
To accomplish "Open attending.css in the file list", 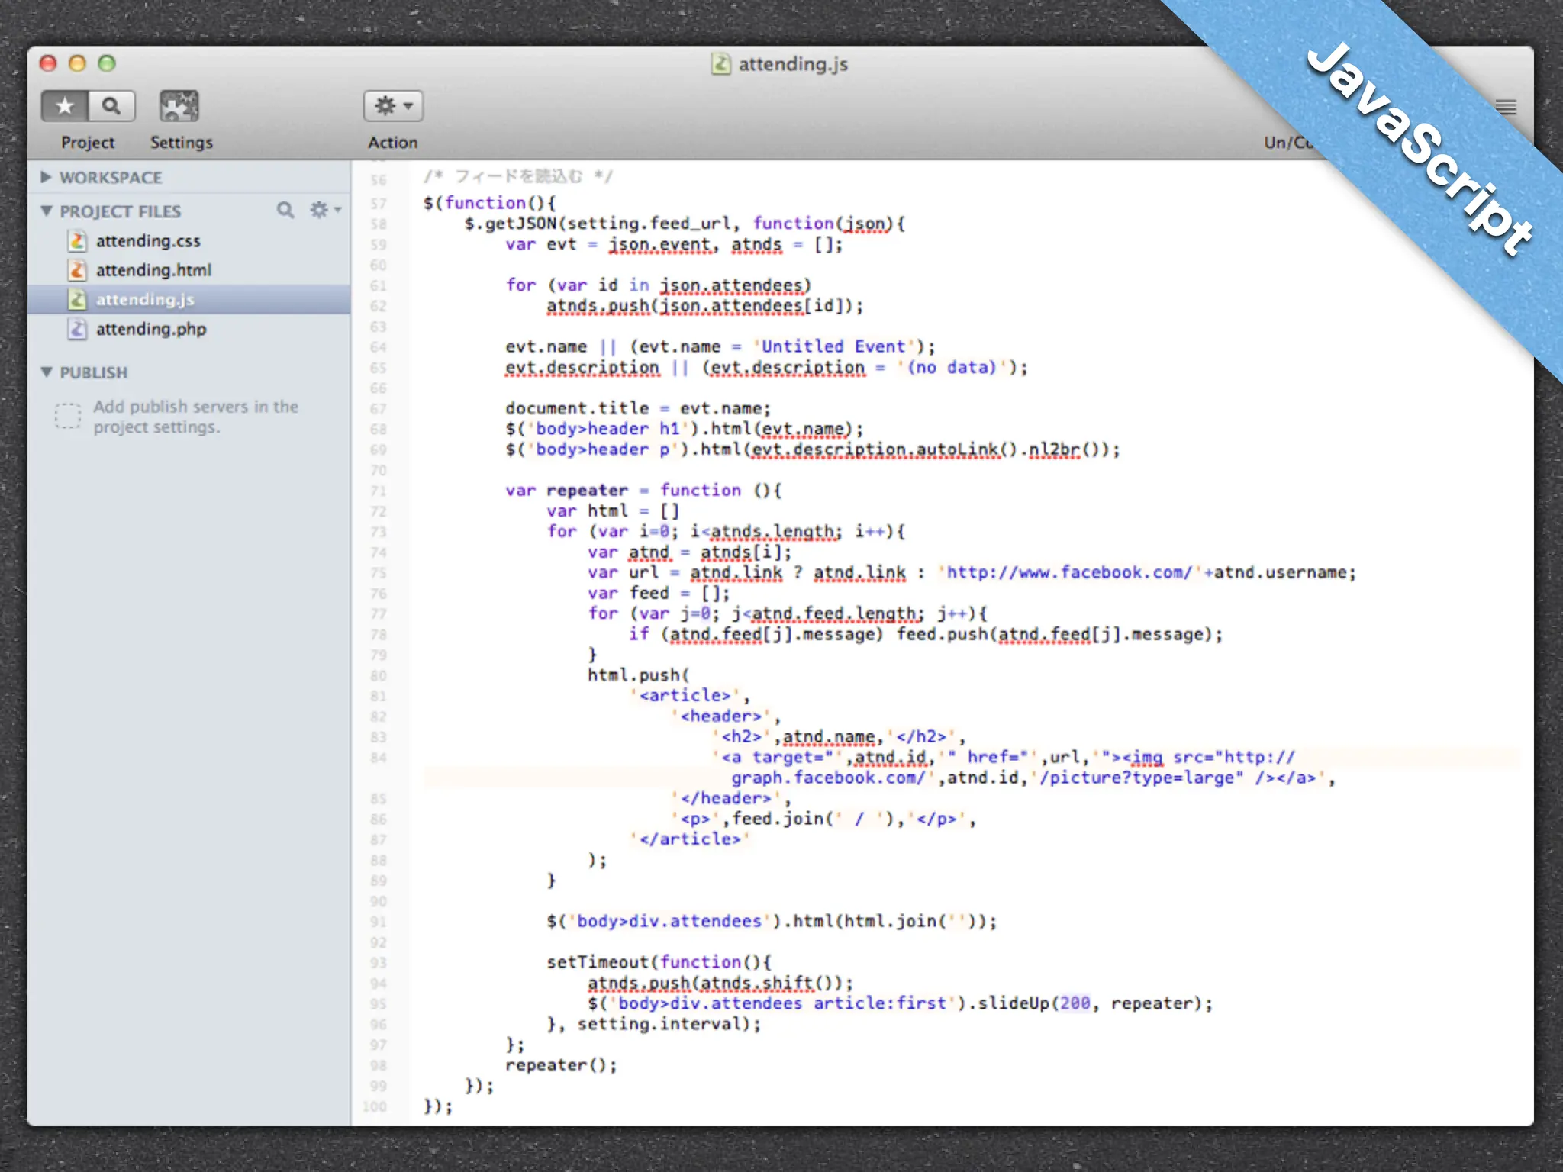I will pyautogui.click(x=148, y=241).
